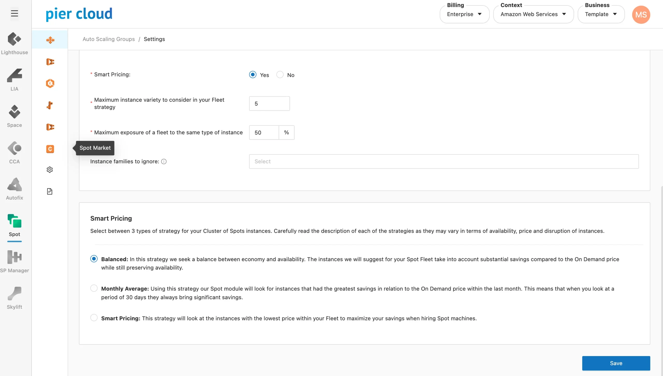
Task: Focus the maximum instance variety field
Action: click(269, 103)
